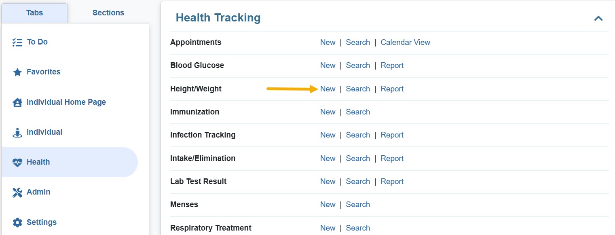
Task: Click Search next to Lab Test Result
Action: coord(358,181)
